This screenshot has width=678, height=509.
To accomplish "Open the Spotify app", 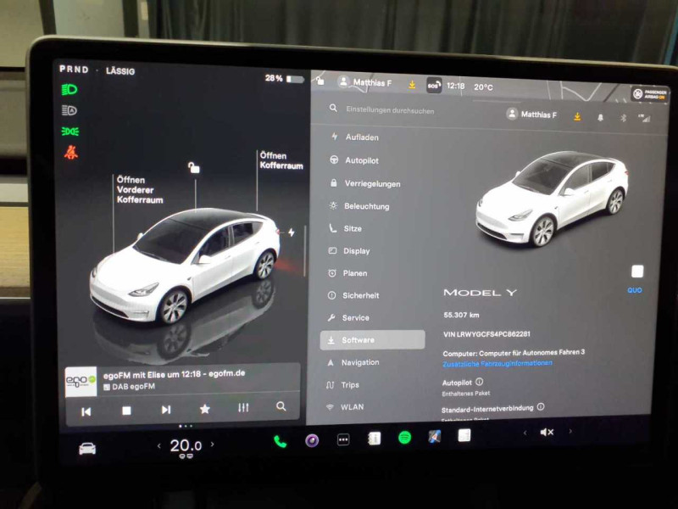I will [x=404, y=438].
